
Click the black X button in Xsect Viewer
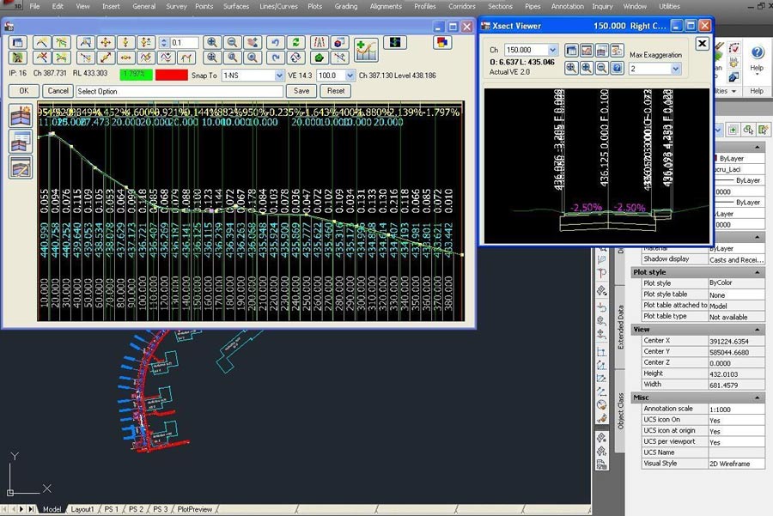(x=702, y=44)
